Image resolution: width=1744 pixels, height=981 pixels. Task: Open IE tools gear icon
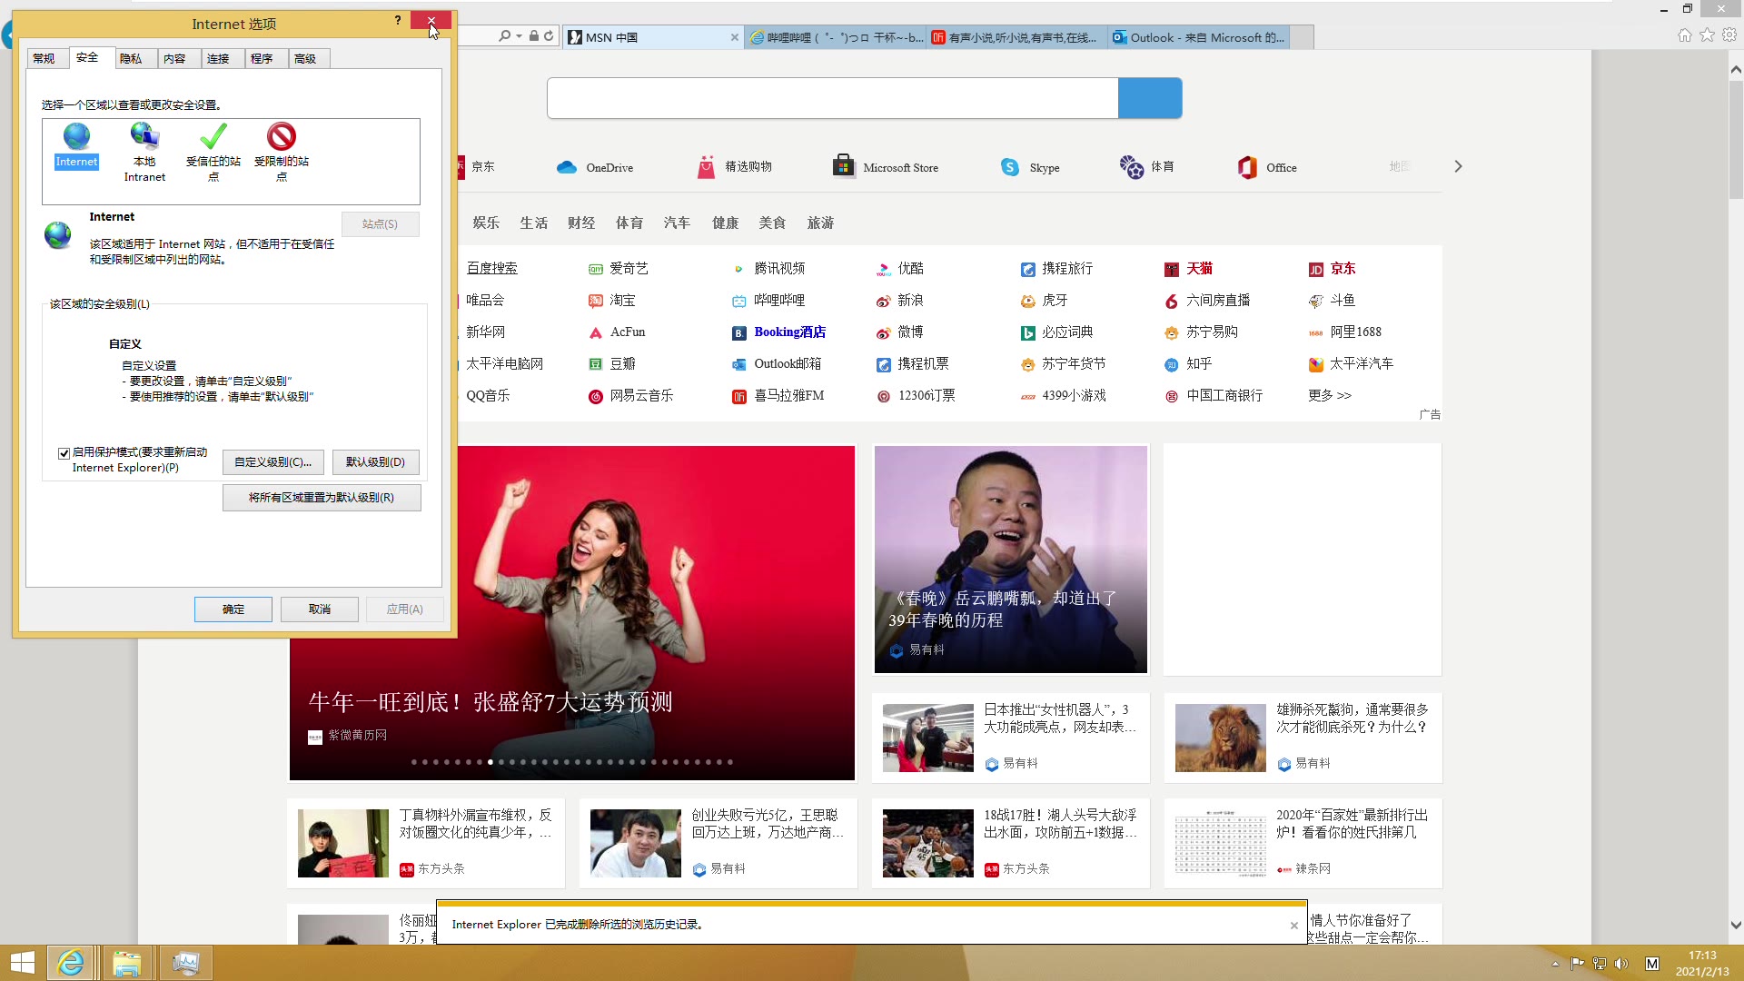1729,35
